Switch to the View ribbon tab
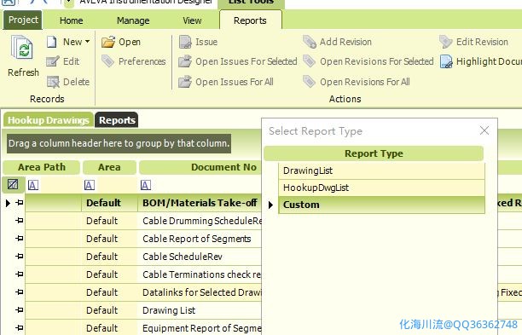This screenshot has width=522, height=335. [x=192, y=20]
